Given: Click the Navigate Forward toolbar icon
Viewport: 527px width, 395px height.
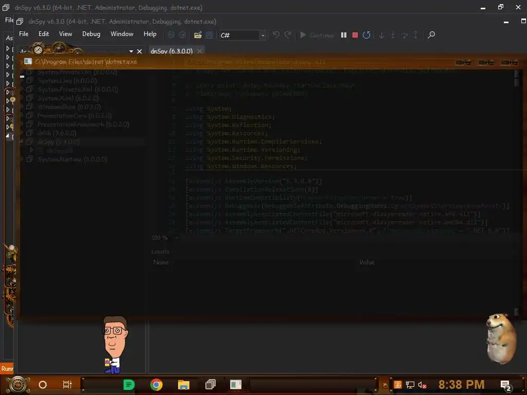Looking at the screenshot, I should 183,35.
